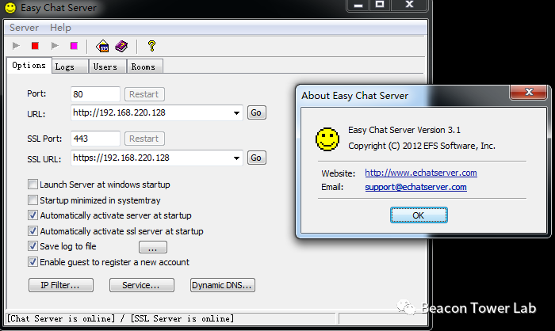
Task: Click the yellow question mark toolbar icon
Action: tap(151, 46)
